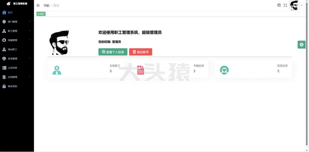
Task: Click the large profile picture of the bearded man
Action: (59, 43)
